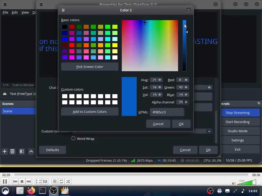Click the hue-saturation color gradient field
The image size is (262, 196).
point(150,46)
